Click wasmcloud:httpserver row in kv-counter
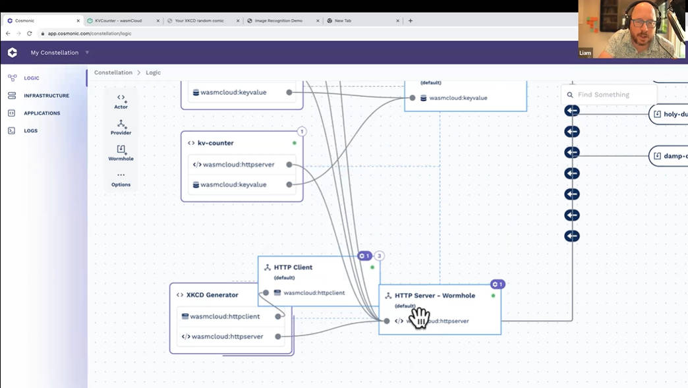This screenshot has height=388, width=688. (243, 165)
